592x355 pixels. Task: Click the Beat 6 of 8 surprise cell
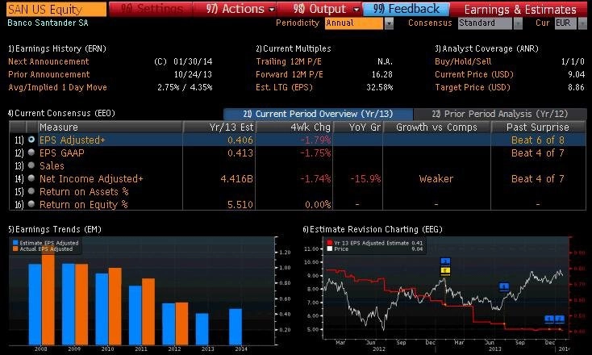[x=538, y=140]
